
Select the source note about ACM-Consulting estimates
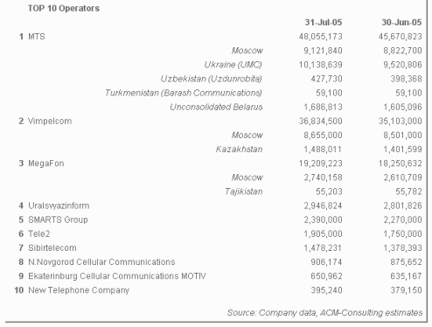pos(324,313)
